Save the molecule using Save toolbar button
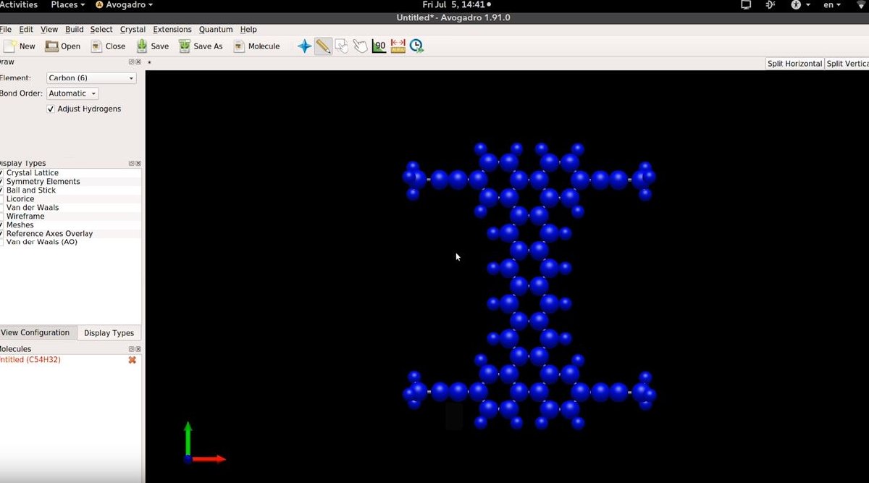Screen dimensions: 869x483 click(x=153, y=46)
